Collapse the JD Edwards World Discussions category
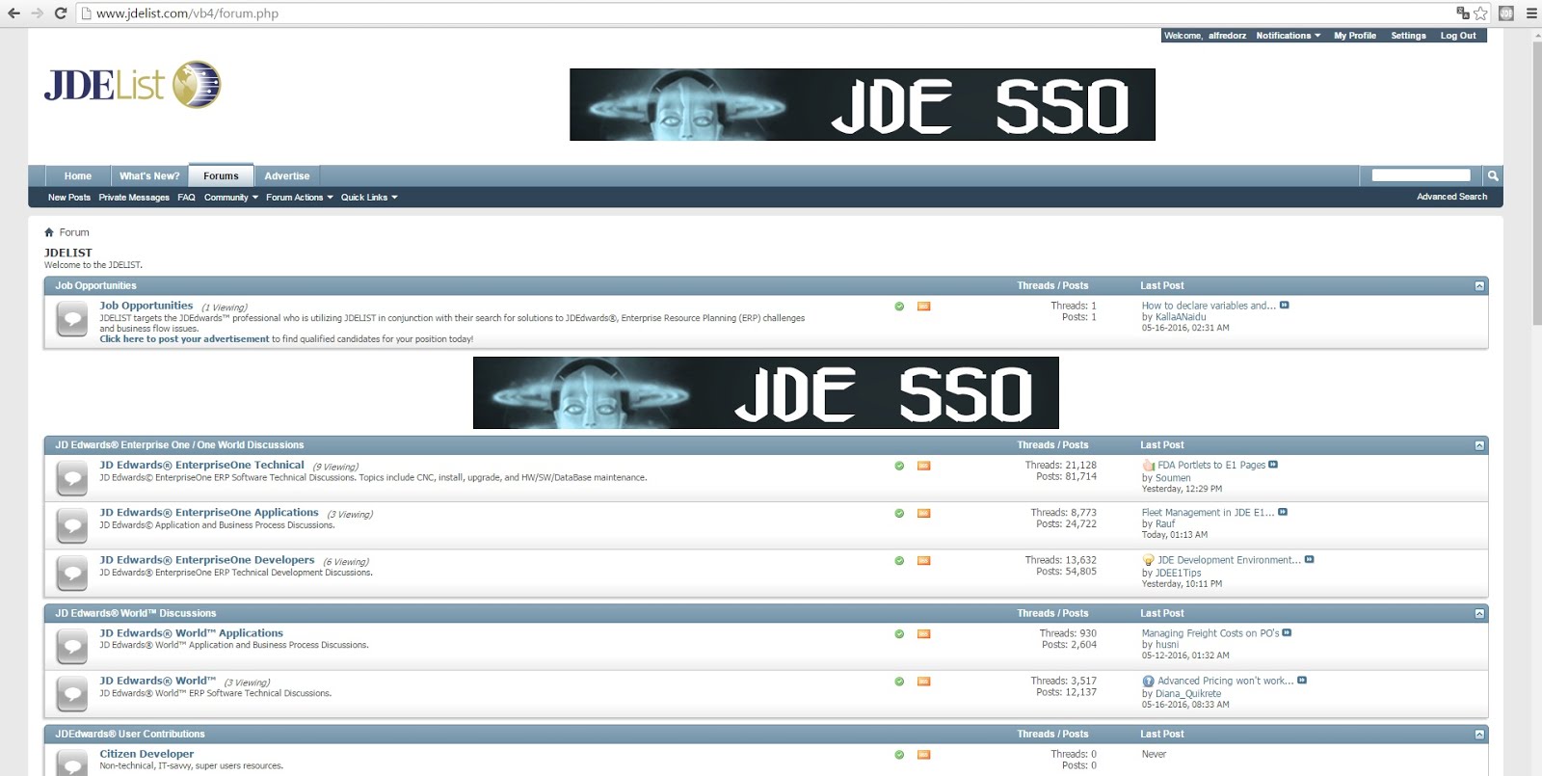1542x776 pixels. point(1479,614)
